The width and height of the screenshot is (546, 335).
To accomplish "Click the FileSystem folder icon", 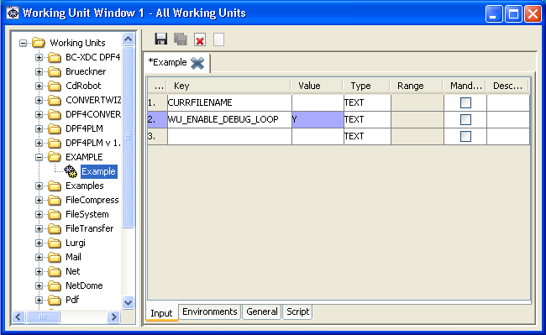I will [x=55, y=214].
